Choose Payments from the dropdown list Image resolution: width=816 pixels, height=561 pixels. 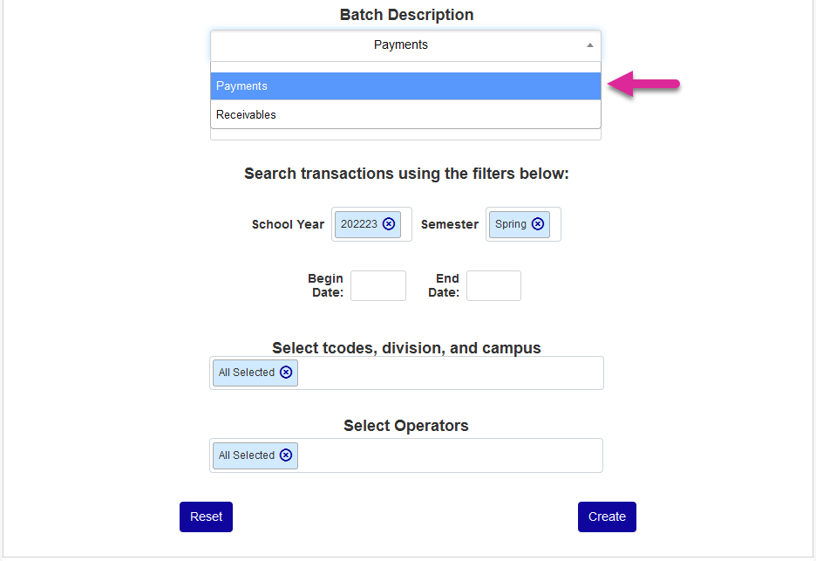click(405, 86)
